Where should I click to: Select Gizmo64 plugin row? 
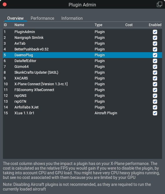[x=82, y=67]
